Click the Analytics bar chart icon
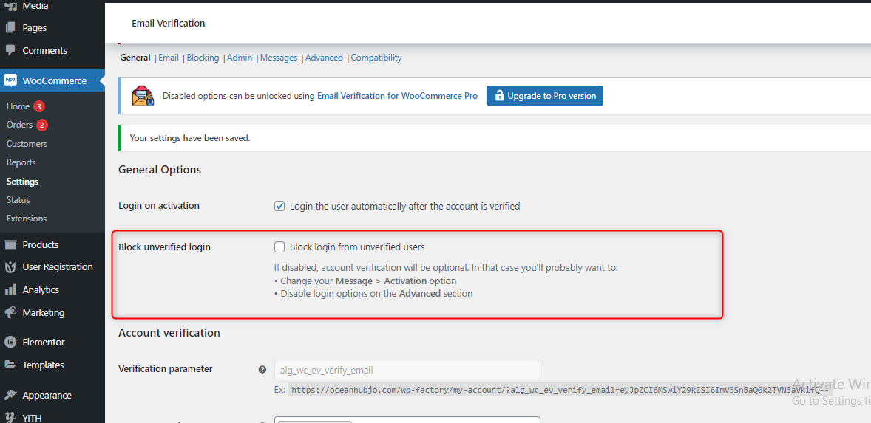871x423 pixels. pyautogui.click(x=10, y=290)
